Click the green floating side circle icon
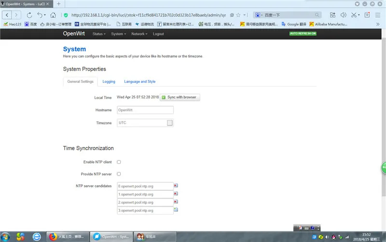Screen dimensions: 386x242 pos(384,167)
